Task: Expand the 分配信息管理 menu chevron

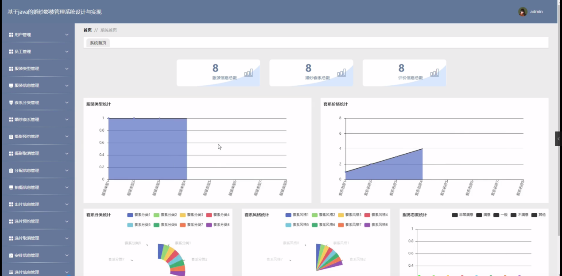Action: point(67,170)
